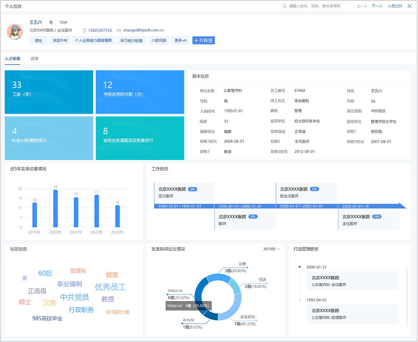The width and height of the screenshot is (418, 342).
Task: Select the 学习能力较强 tag
Action: click(x=131, y=40)
